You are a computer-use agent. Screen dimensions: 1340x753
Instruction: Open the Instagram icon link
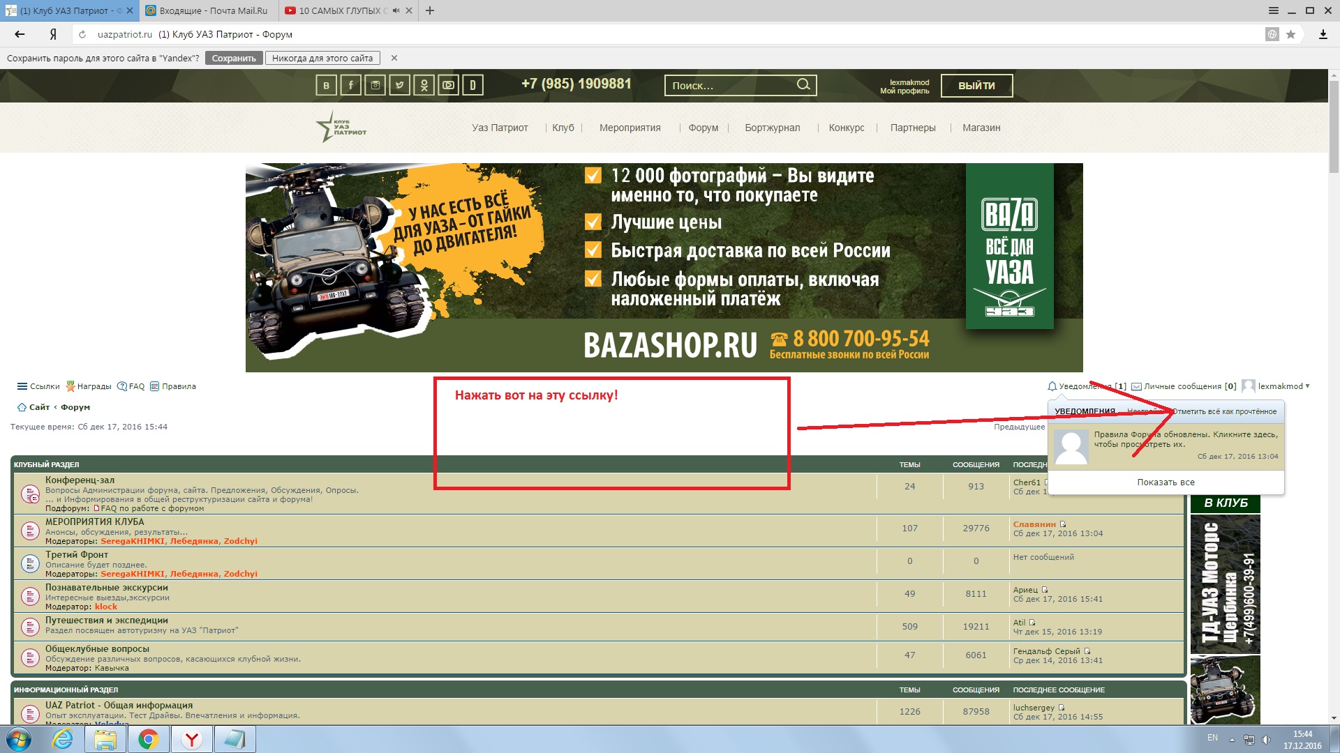[375, 86]
